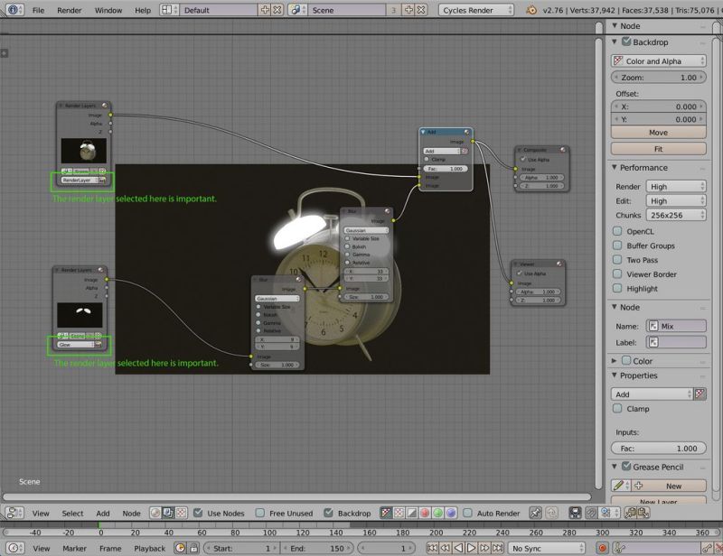The image size is (723, 556).
Task: Select the Compositing nodes icon in node editor header
Action: (167, 513)
